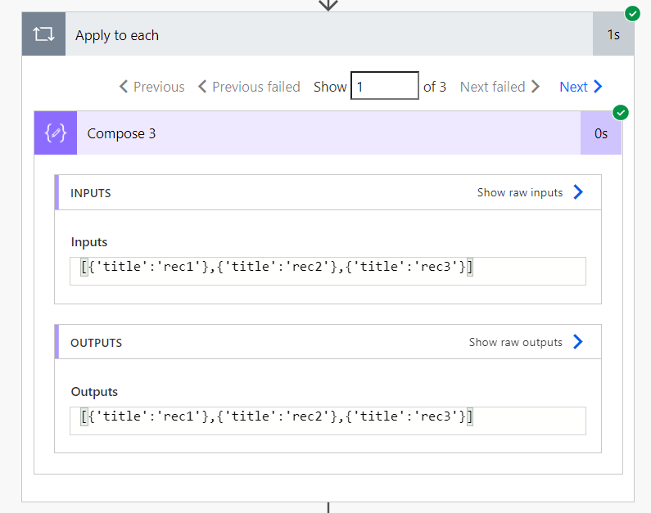The width and height of the screenshot is (651, 513).
Task: Jump to Next failed iteration
Action: (x=500, y=87)
